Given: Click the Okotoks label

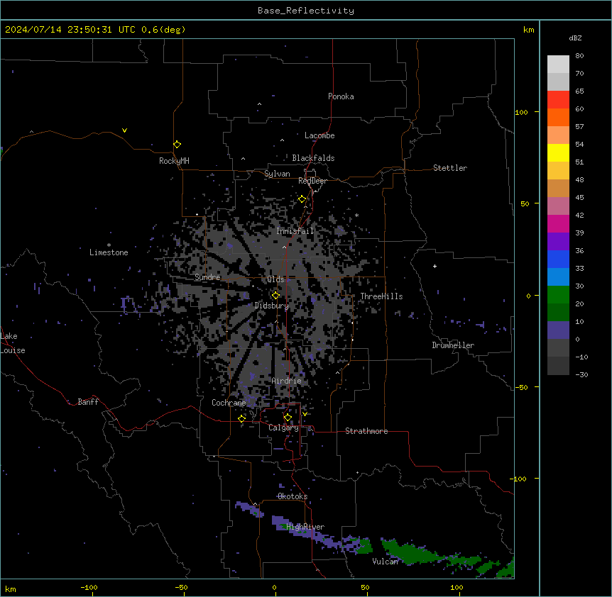Looking at the screenshot, I should click(x=293, y=496).
